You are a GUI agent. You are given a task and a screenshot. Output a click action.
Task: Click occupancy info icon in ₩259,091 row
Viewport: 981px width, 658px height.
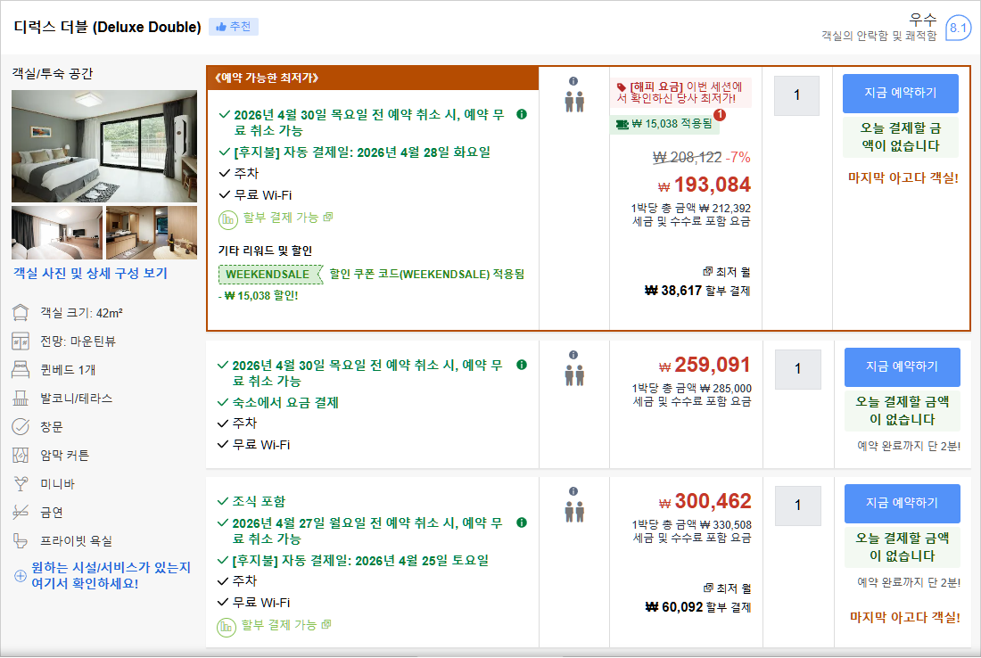coord(573,355)
